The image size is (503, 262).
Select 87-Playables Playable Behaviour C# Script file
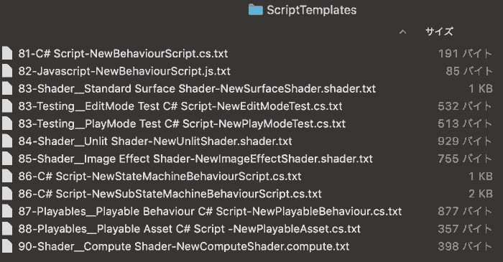click(210, 211)
